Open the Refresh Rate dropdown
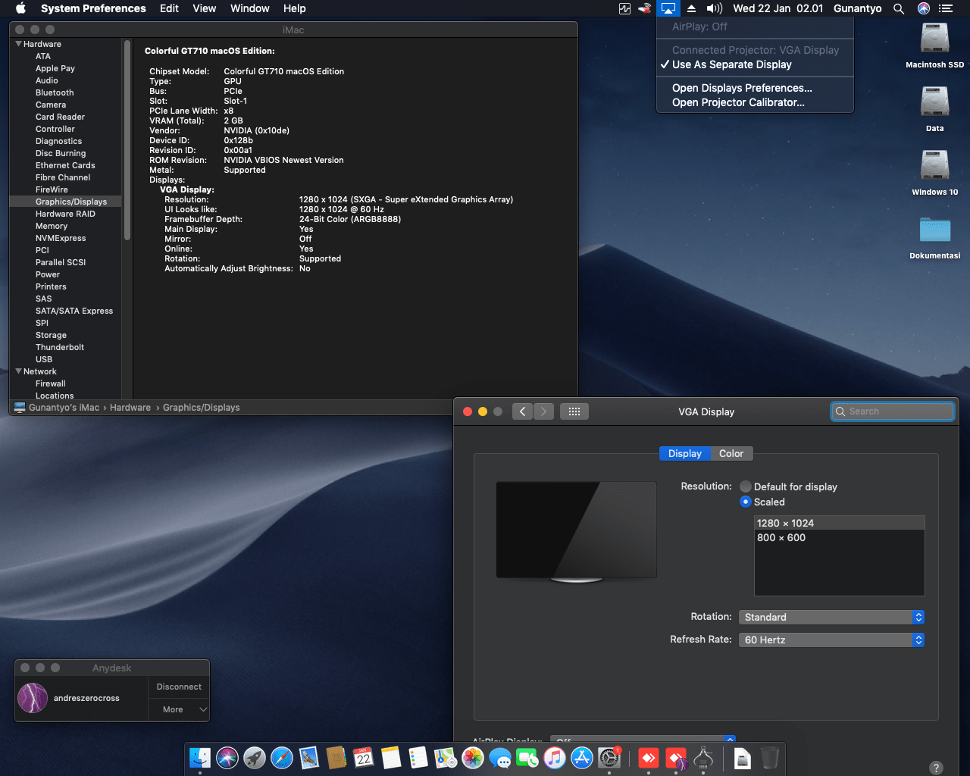 click(831, 640)
